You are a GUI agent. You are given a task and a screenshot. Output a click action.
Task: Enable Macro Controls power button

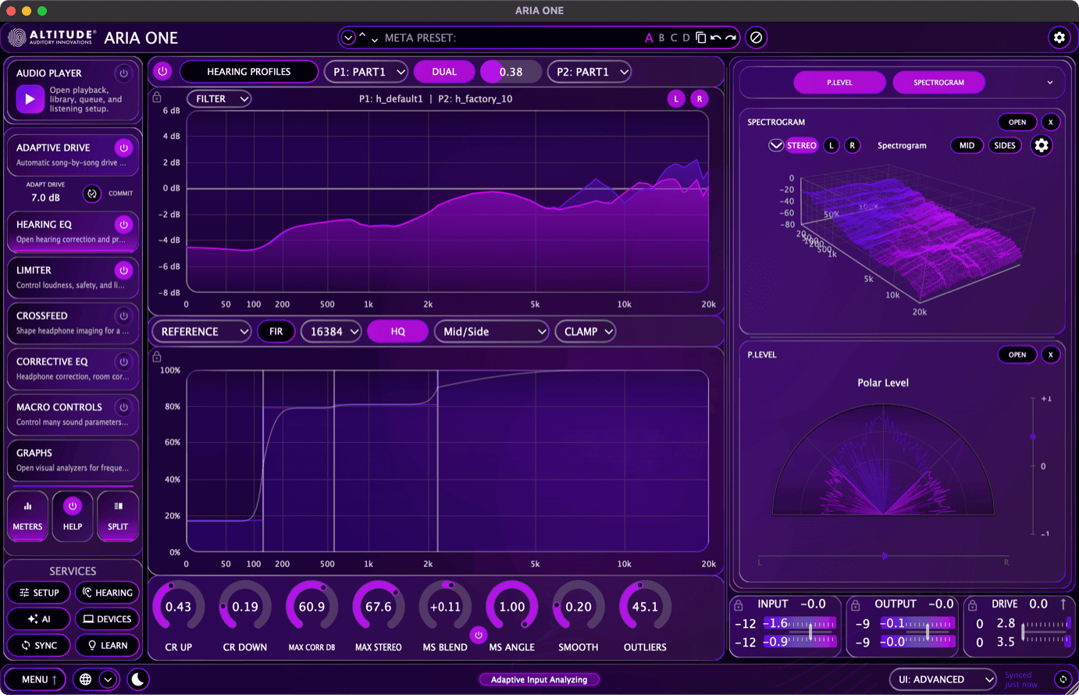click(123, 407)
